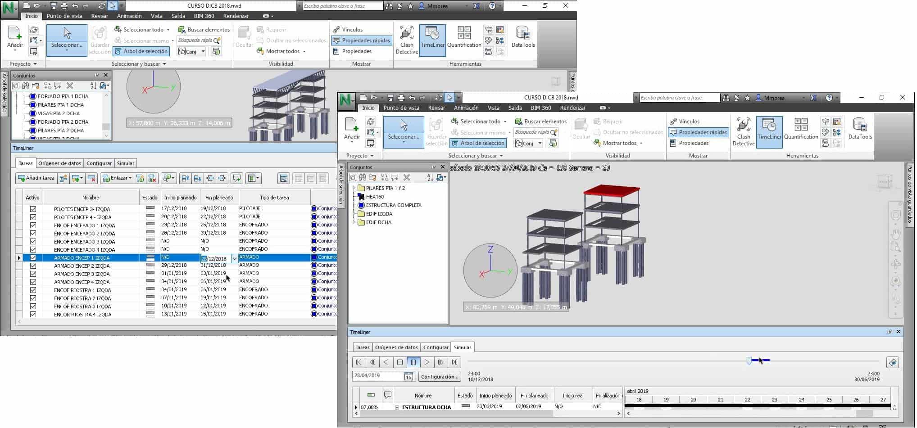This screenshot has height=428, width=917.
Task: Open TimeLiner tool in the front window
Action: point(769,131)
